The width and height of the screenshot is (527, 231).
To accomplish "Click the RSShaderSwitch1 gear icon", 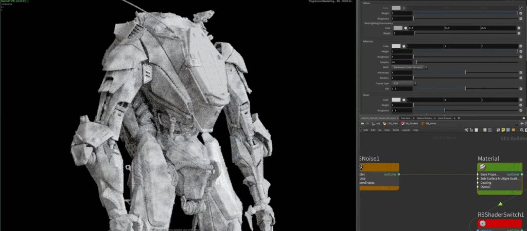I will 482,223.
